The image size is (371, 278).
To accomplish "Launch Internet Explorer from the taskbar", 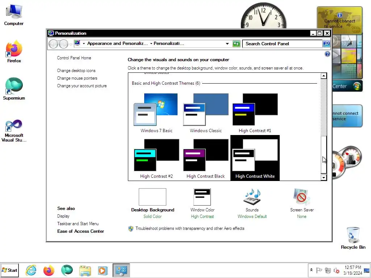I will coord(31,270).
